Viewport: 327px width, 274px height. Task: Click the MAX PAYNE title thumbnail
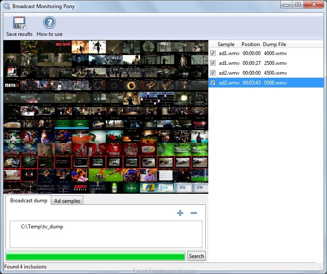(63, 47)
